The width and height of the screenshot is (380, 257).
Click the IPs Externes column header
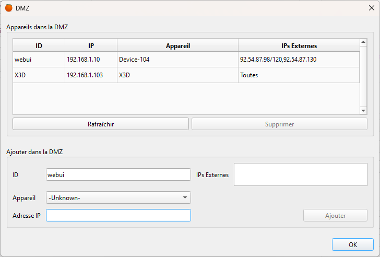point(299,45)
